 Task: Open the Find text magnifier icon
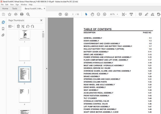(x=28, y=14)
